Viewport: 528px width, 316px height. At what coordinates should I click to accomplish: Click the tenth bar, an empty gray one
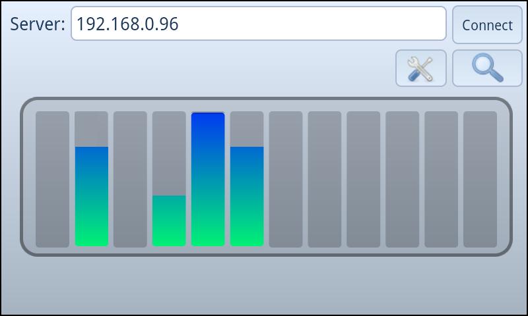[x=403, y=179]
